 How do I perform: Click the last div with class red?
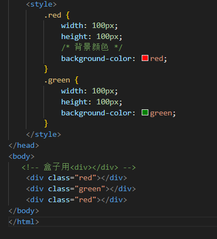point(76,200)
